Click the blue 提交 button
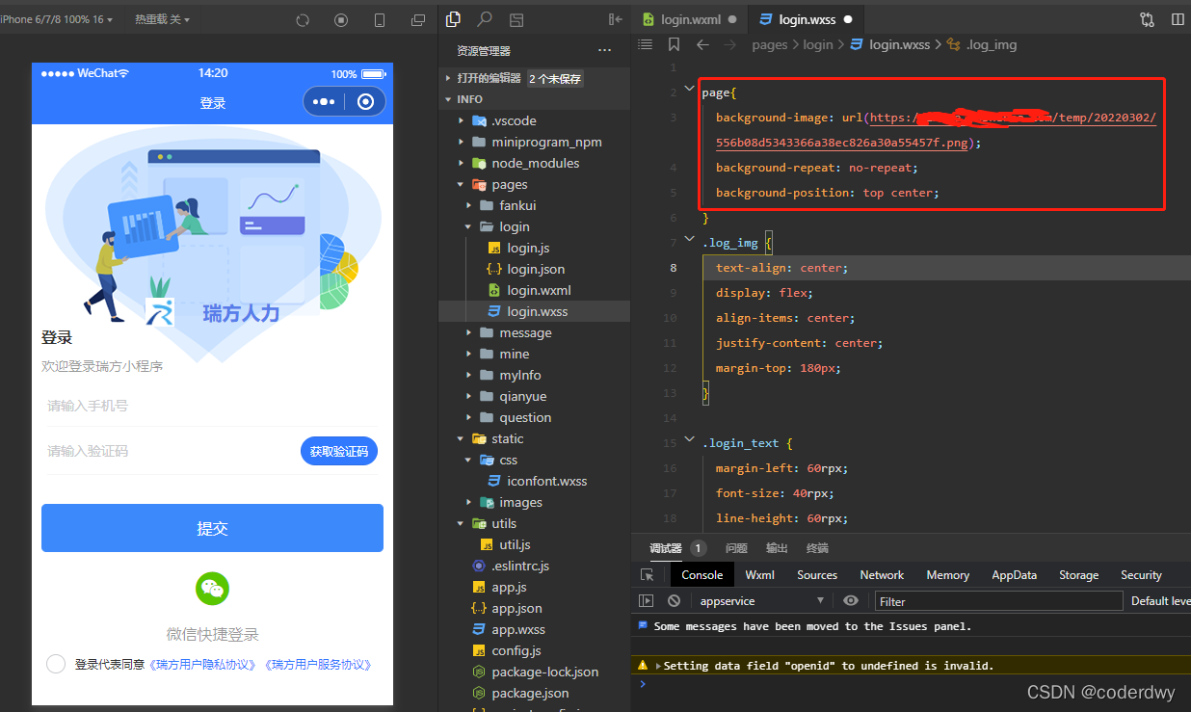The height and width of the screenshot is (712, 1191). (212, 528)
